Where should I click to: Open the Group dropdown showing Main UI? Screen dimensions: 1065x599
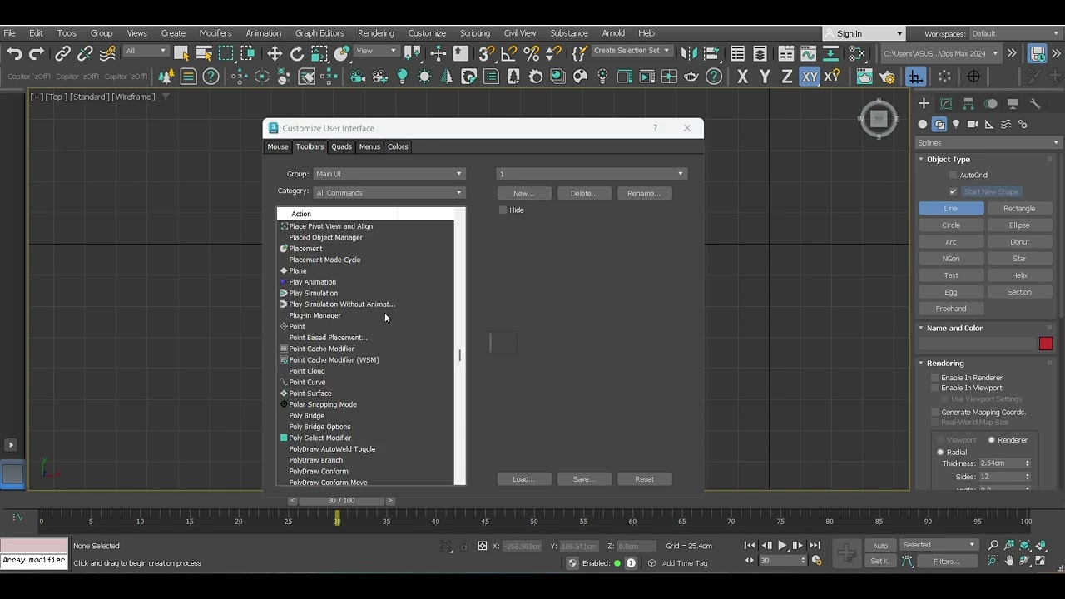(x=389, y=174)
